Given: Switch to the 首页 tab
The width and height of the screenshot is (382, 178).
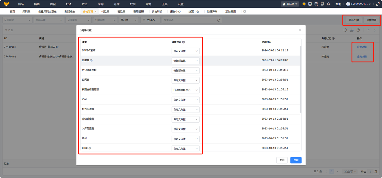Looking at the screenshot, I should (12, 11).
